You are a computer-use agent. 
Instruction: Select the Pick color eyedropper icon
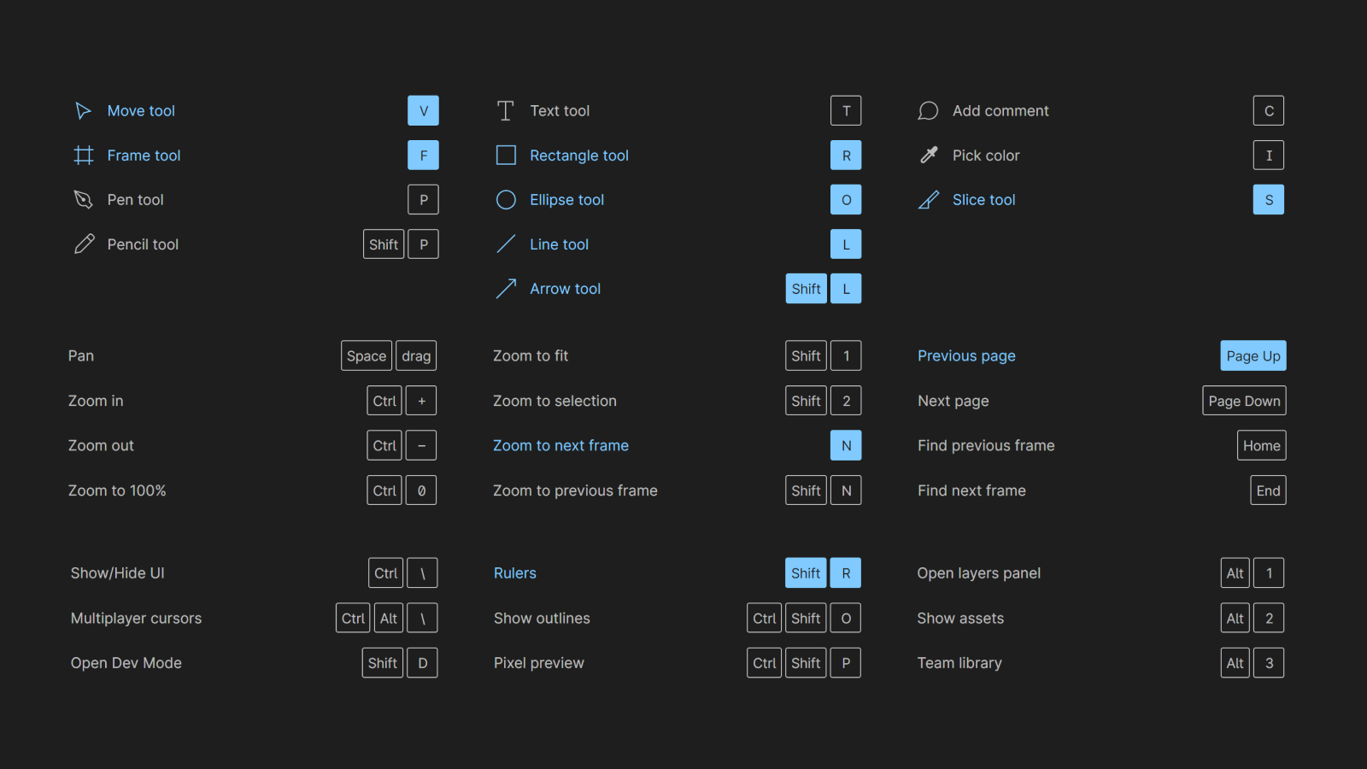coord(928,156)
